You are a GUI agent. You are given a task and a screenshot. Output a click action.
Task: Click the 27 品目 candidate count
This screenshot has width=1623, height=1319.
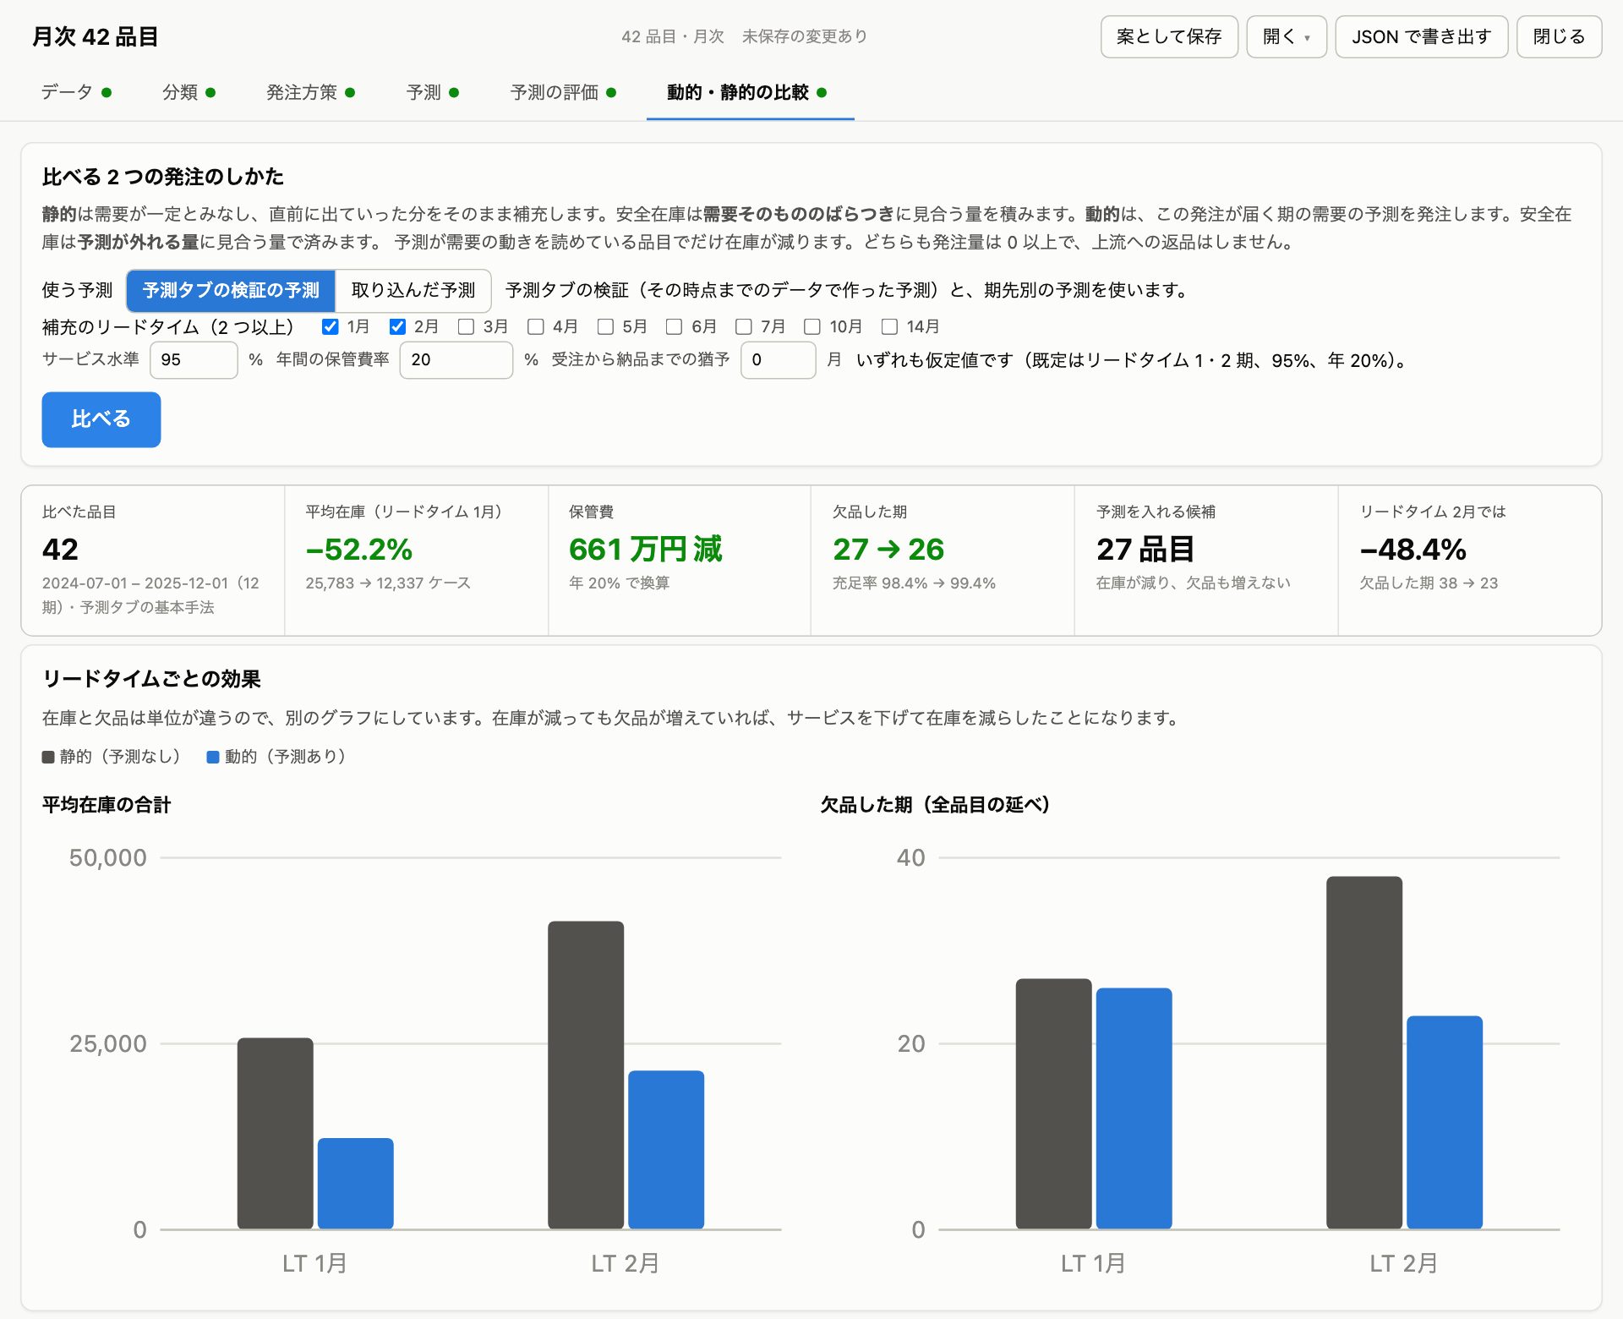tap(1145, 550)
